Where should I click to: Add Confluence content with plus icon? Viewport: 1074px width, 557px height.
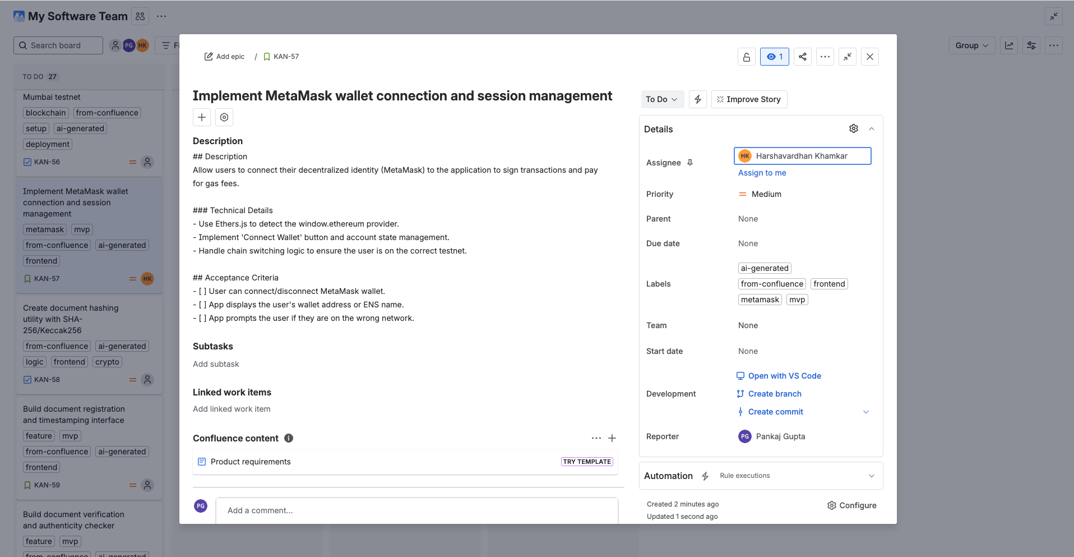coord(612,438)
